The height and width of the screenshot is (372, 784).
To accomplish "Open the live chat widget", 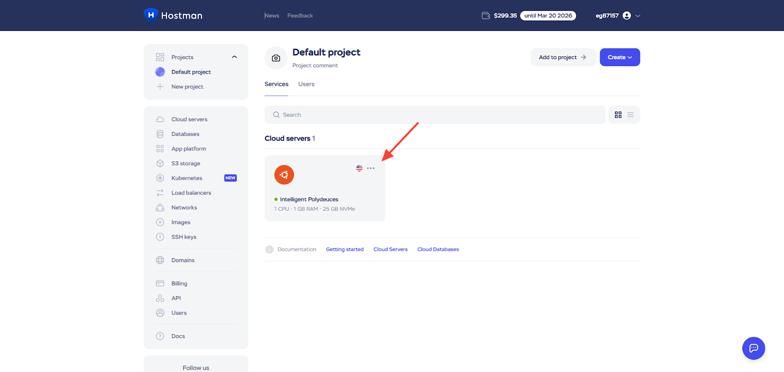I will pyautogui.click(x=754, y=348).
